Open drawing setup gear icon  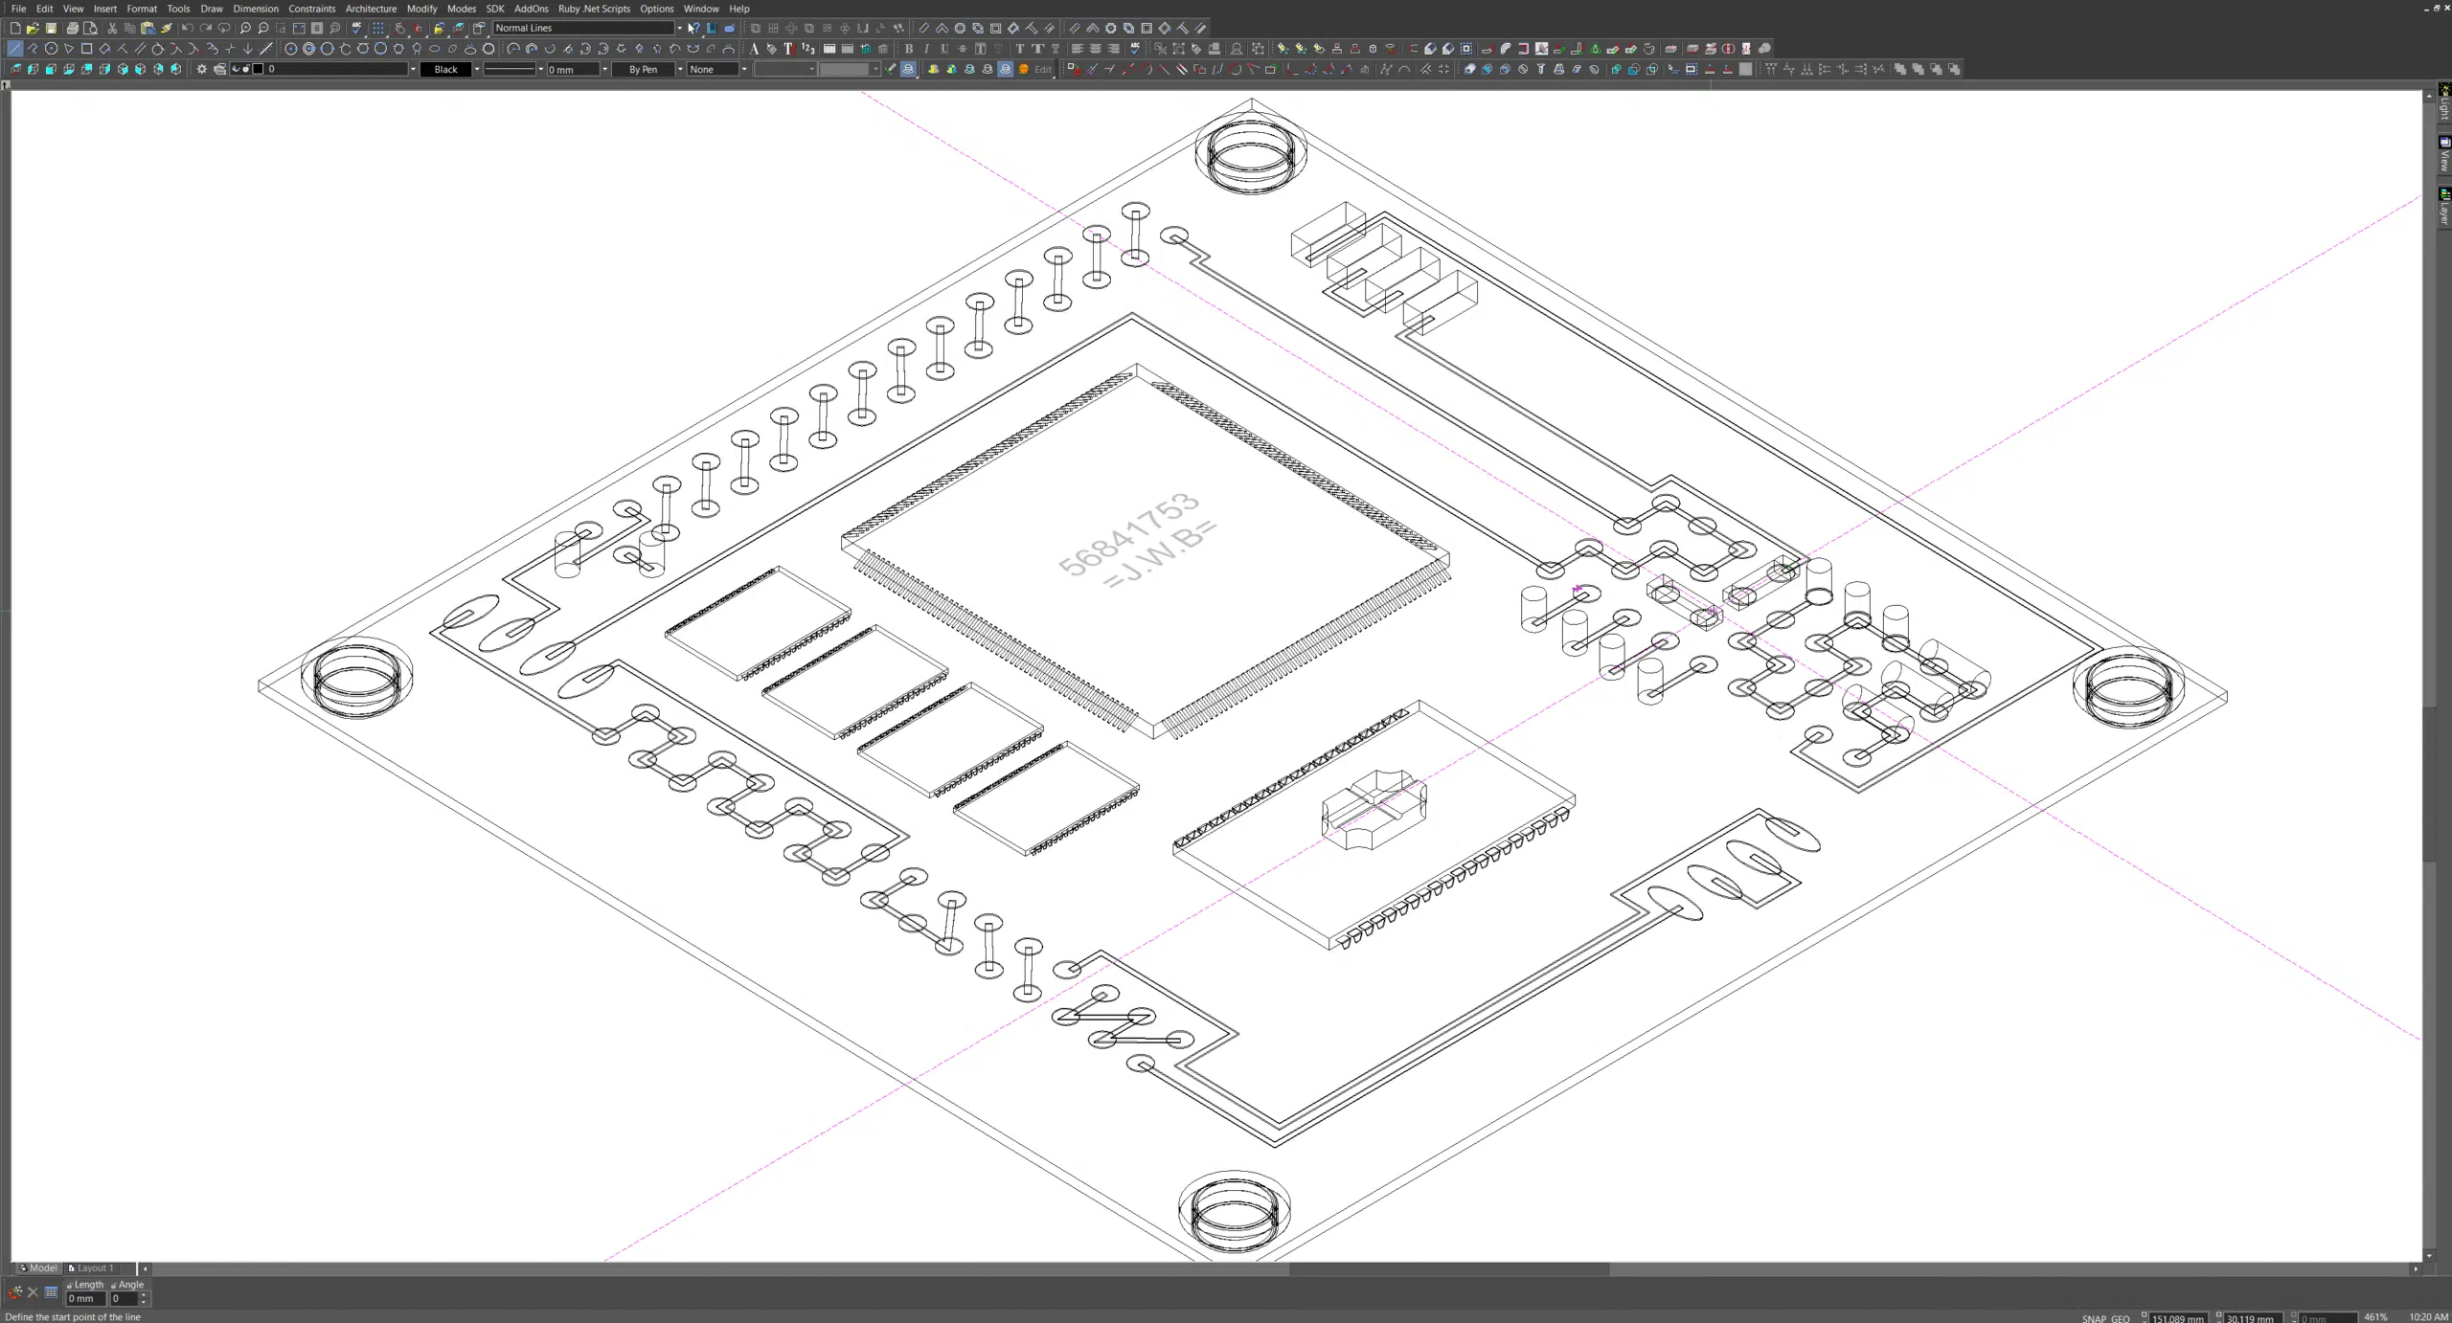(201, 69)
